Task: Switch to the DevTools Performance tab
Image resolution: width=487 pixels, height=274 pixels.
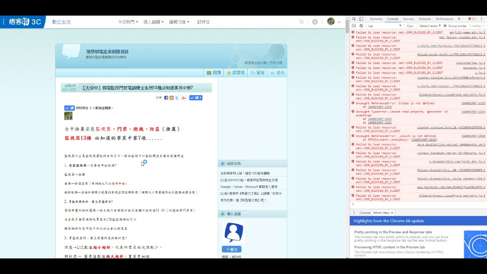Action: [444, 19]
